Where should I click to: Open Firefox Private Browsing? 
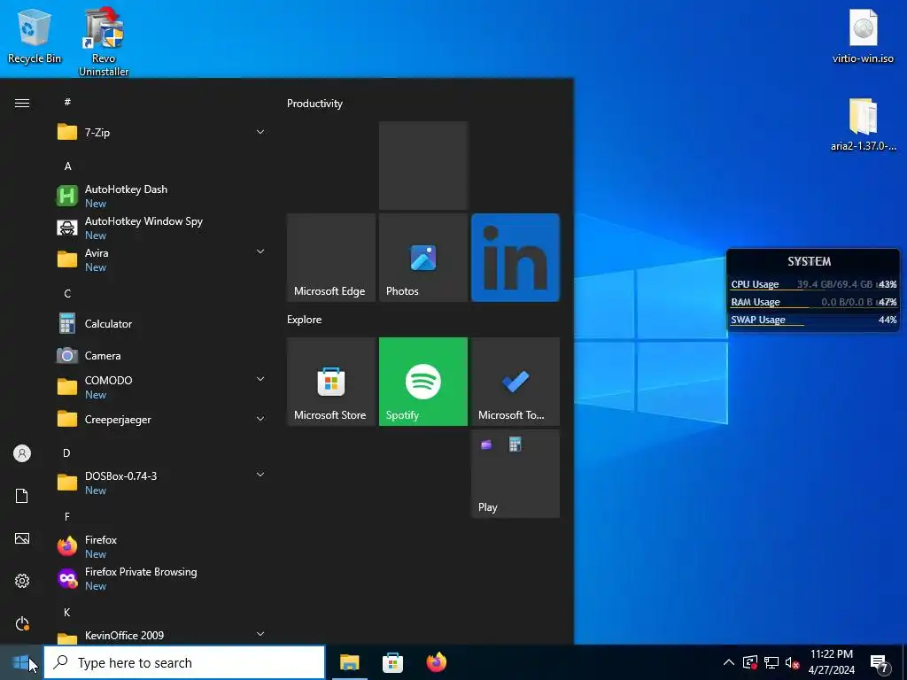coord(160,578)
